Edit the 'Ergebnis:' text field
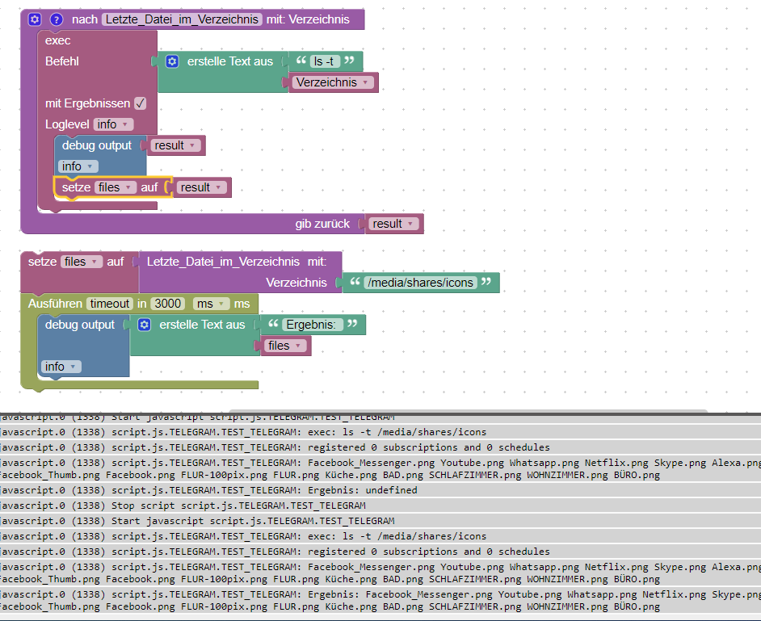This screenshot has width=761, height=621. pos(312,325)
